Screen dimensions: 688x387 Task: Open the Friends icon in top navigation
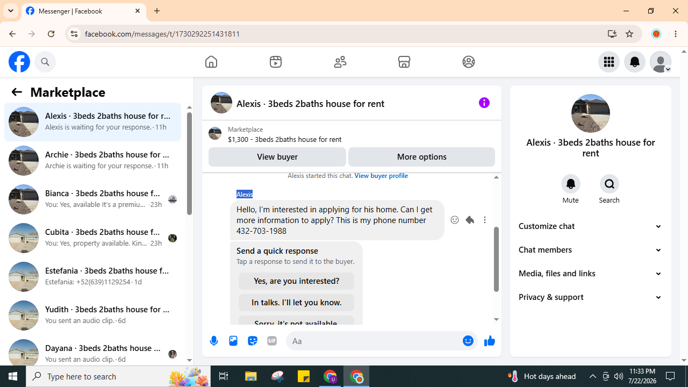(340, 62)
